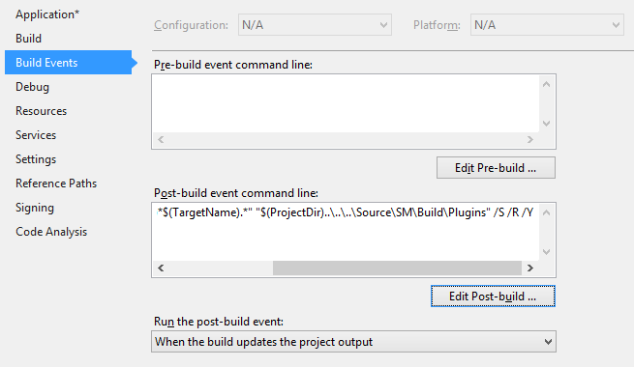This screenshot has width=634, height=367.
Task: Click the Edit Post-build button
Action: pyautogui.click(x=493, y=296)
